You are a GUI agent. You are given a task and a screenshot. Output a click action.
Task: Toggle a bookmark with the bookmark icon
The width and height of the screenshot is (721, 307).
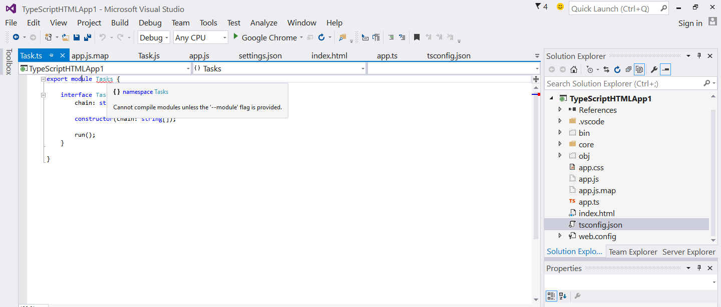pos(417,37)
